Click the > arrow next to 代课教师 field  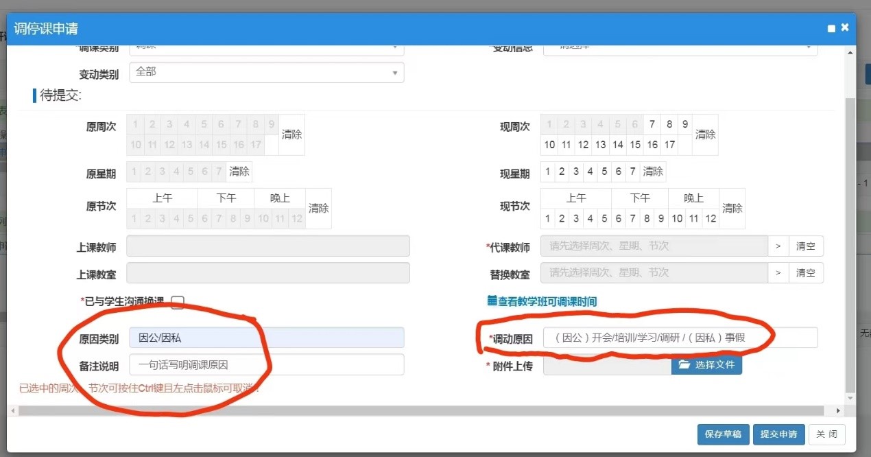[x=778, y=246]
